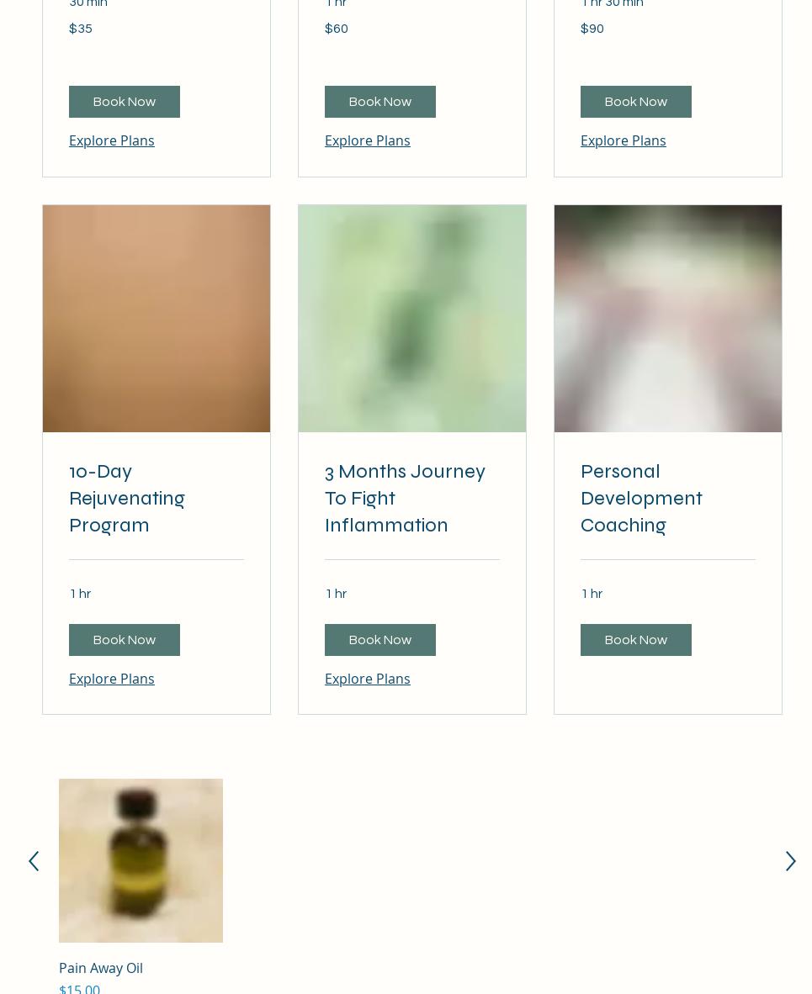Open the Pain Away Oil product image
This screenshot has height=994, width=812.
141,860
